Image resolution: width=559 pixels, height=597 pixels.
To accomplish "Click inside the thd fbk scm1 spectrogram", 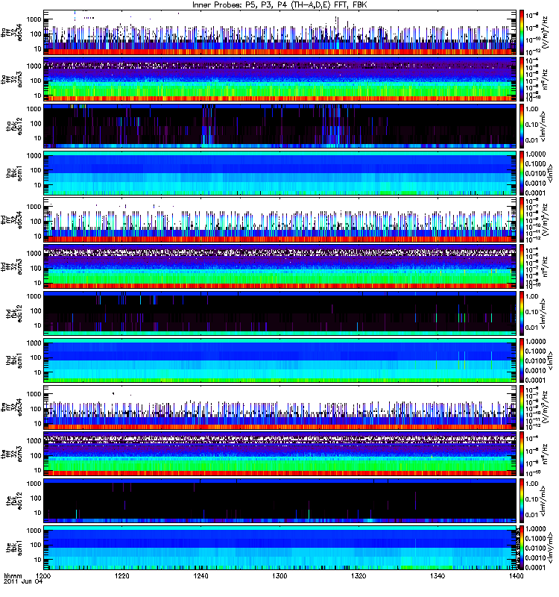I will coord(280,360).
